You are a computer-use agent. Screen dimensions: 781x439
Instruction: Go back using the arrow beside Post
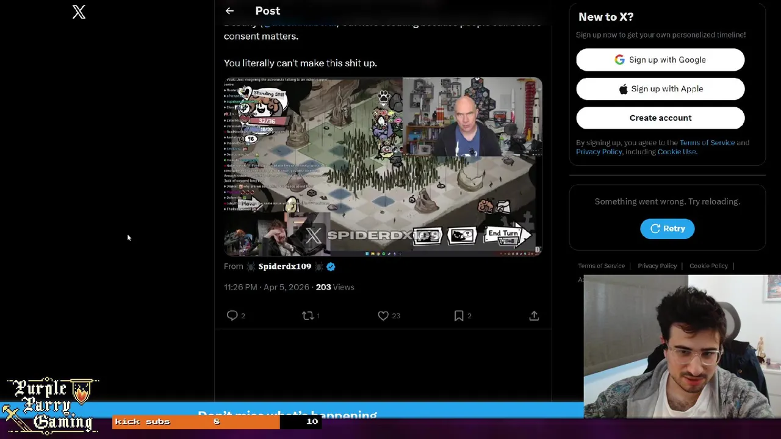tap(229, 11)
